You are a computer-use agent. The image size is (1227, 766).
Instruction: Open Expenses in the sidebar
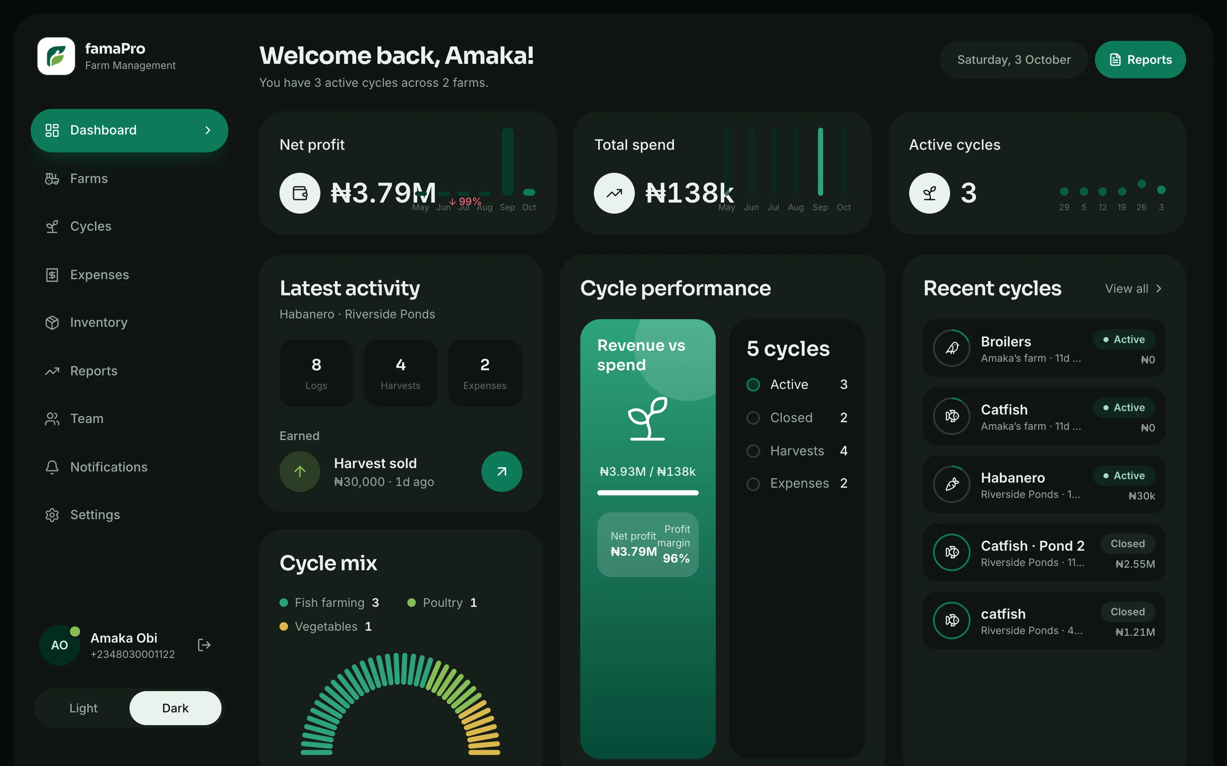click(x=129, y=274)
